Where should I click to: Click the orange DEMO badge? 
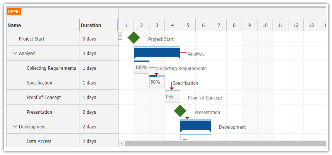coord(14,12)
